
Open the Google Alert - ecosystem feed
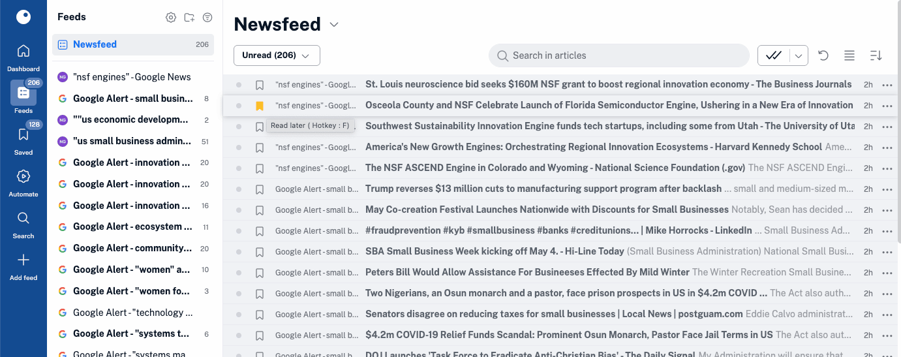pyautogui.click(x=133, y=226)
